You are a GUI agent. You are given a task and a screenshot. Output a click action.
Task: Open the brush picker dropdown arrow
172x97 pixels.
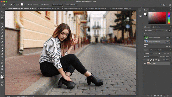pos(24,5)
